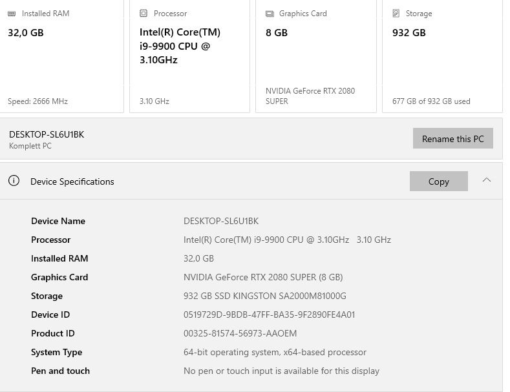Open the Graphics Card 8 GB card
The height and width of the screenshot is (392, 510).
click(316, 56)
